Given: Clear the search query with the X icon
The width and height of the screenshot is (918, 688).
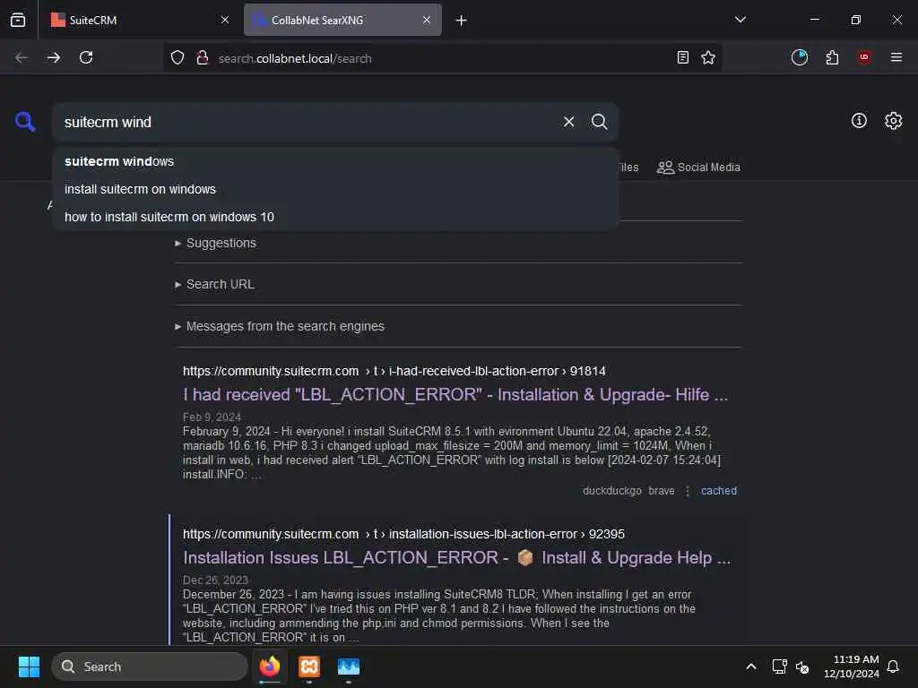Looking at the screenshot, I should (x=568, y=122).
